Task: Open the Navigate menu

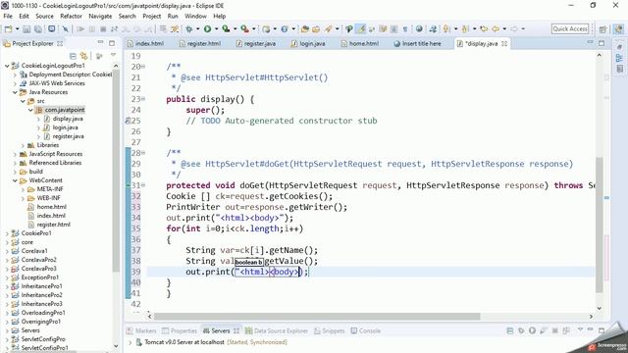Action: coord(100,16)
